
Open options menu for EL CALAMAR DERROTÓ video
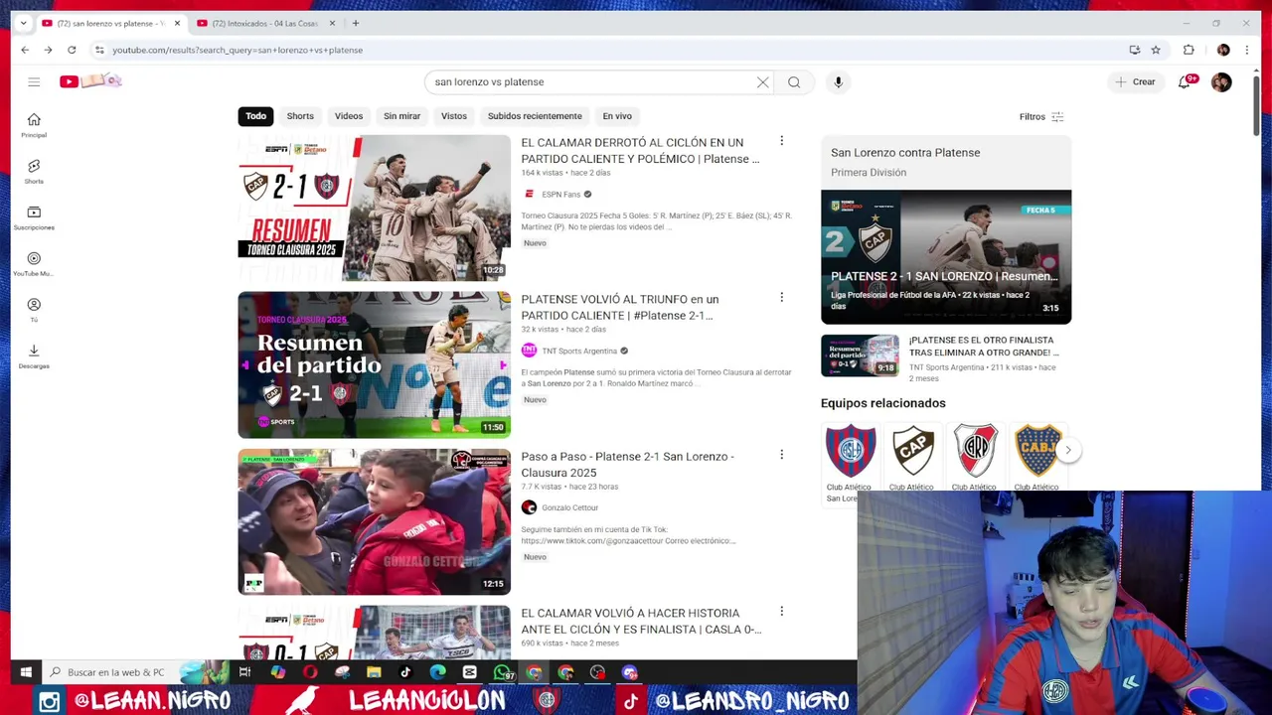pyautogui.click(x=781, y=141)
